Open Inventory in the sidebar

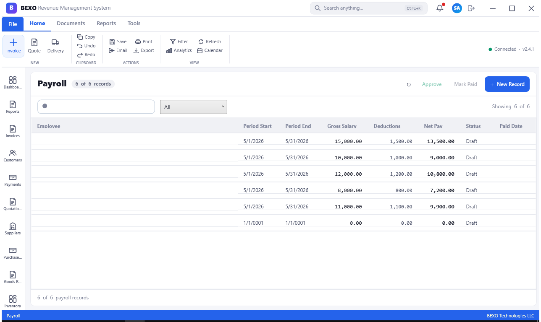pyautogui.click(x=13, y=301)
